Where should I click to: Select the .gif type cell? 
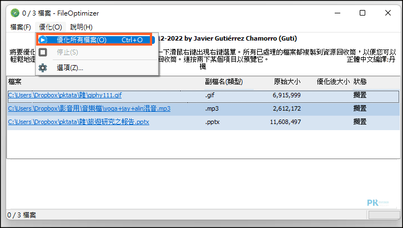[x=210, y=95]
